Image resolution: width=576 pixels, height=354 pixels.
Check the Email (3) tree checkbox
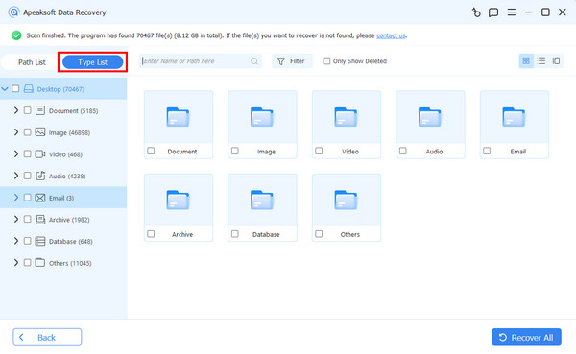coord(27,198)
